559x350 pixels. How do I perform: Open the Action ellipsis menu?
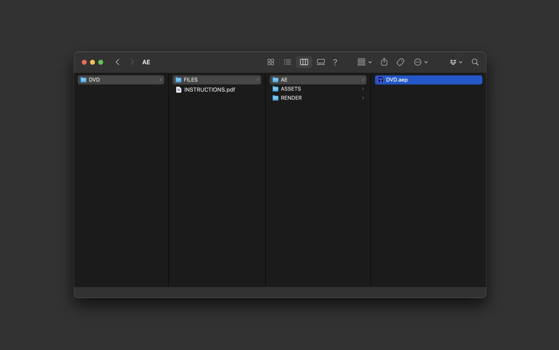[421, 62]
